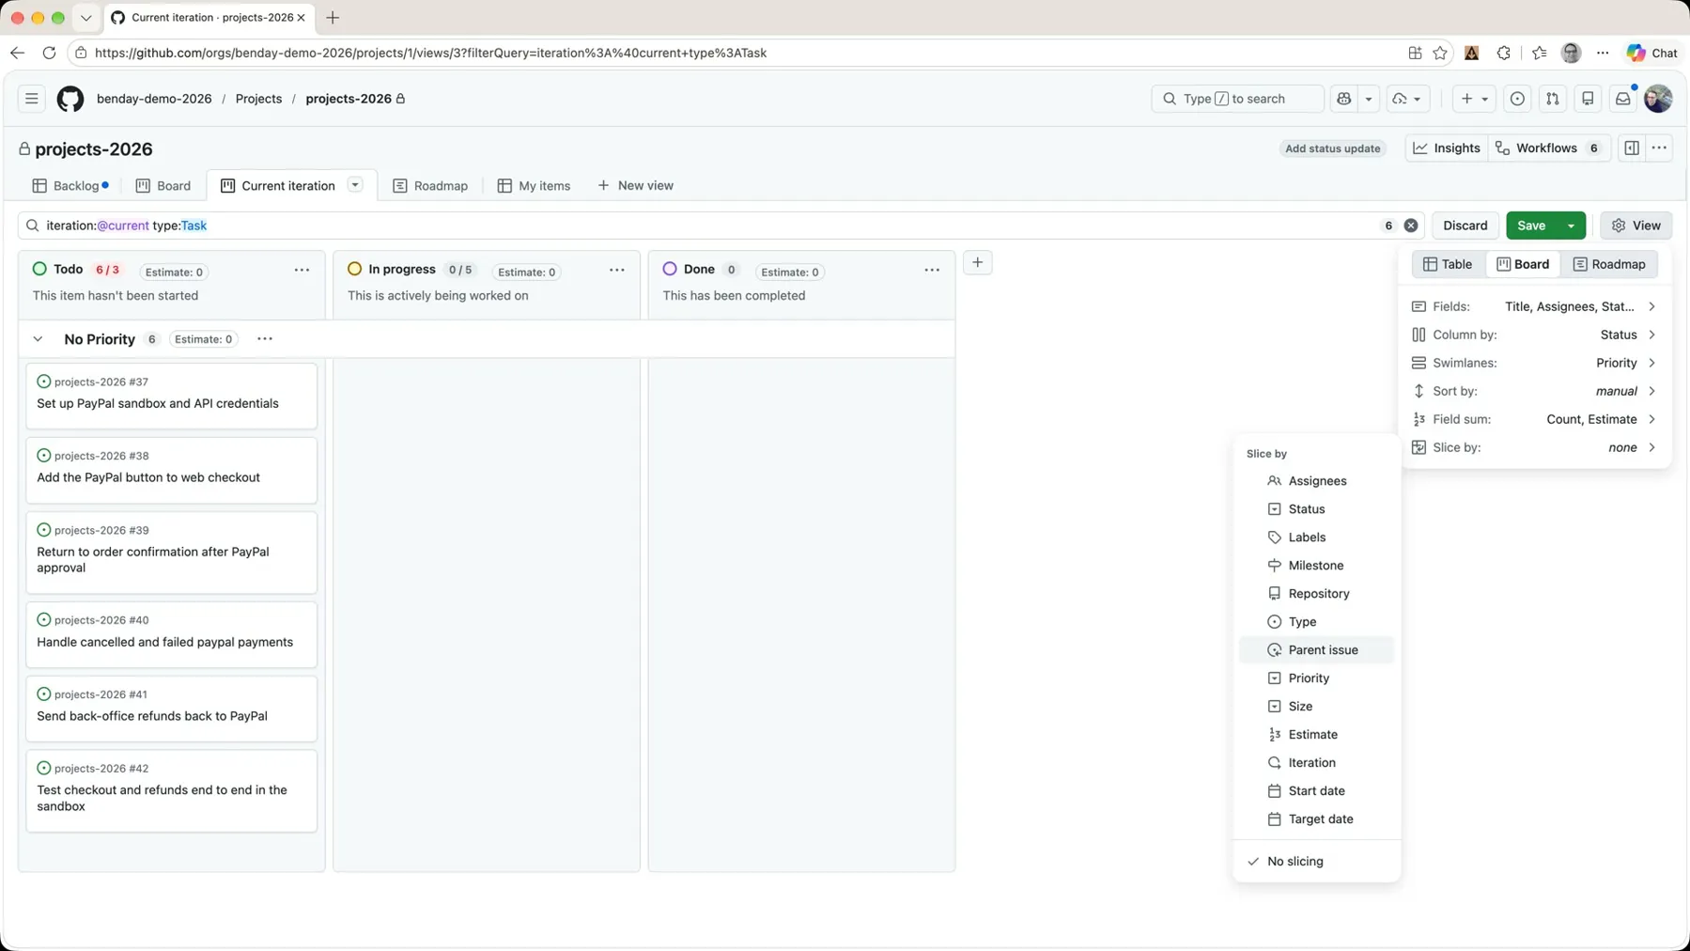The height and width of the screenshot is (951, 1690).
Task: Open Current iteration tab dropdown arrow
Action: [x=355, y=185]
